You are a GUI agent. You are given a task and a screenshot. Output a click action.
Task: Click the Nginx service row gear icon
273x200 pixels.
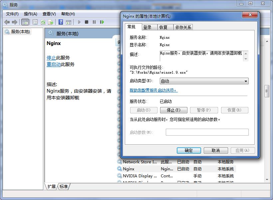(120, 169)
